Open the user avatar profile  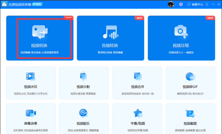point(171,4)
